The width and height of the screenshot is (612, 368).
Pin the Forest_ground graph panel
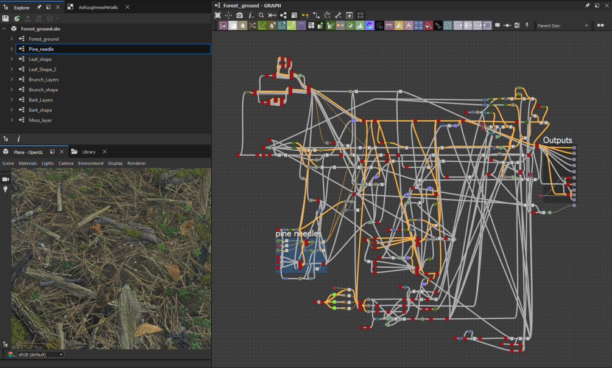(587, 5)
